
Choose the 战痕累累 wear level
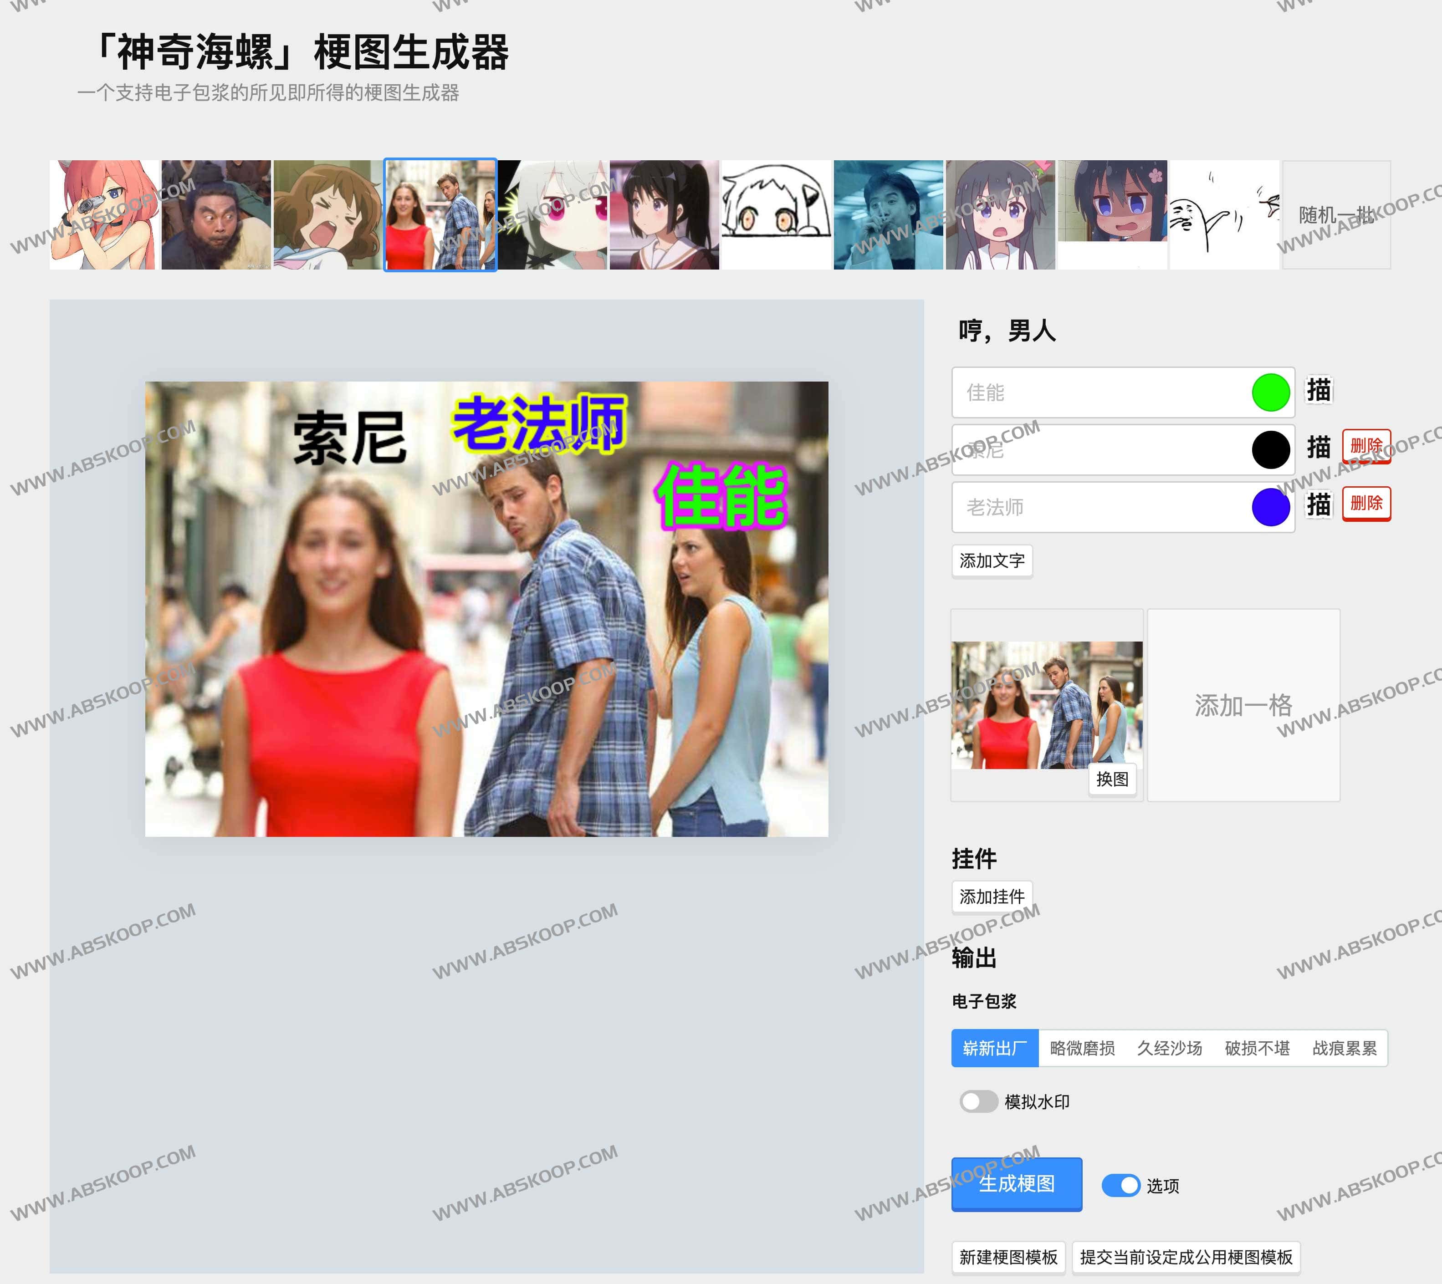[1345, 1048]
